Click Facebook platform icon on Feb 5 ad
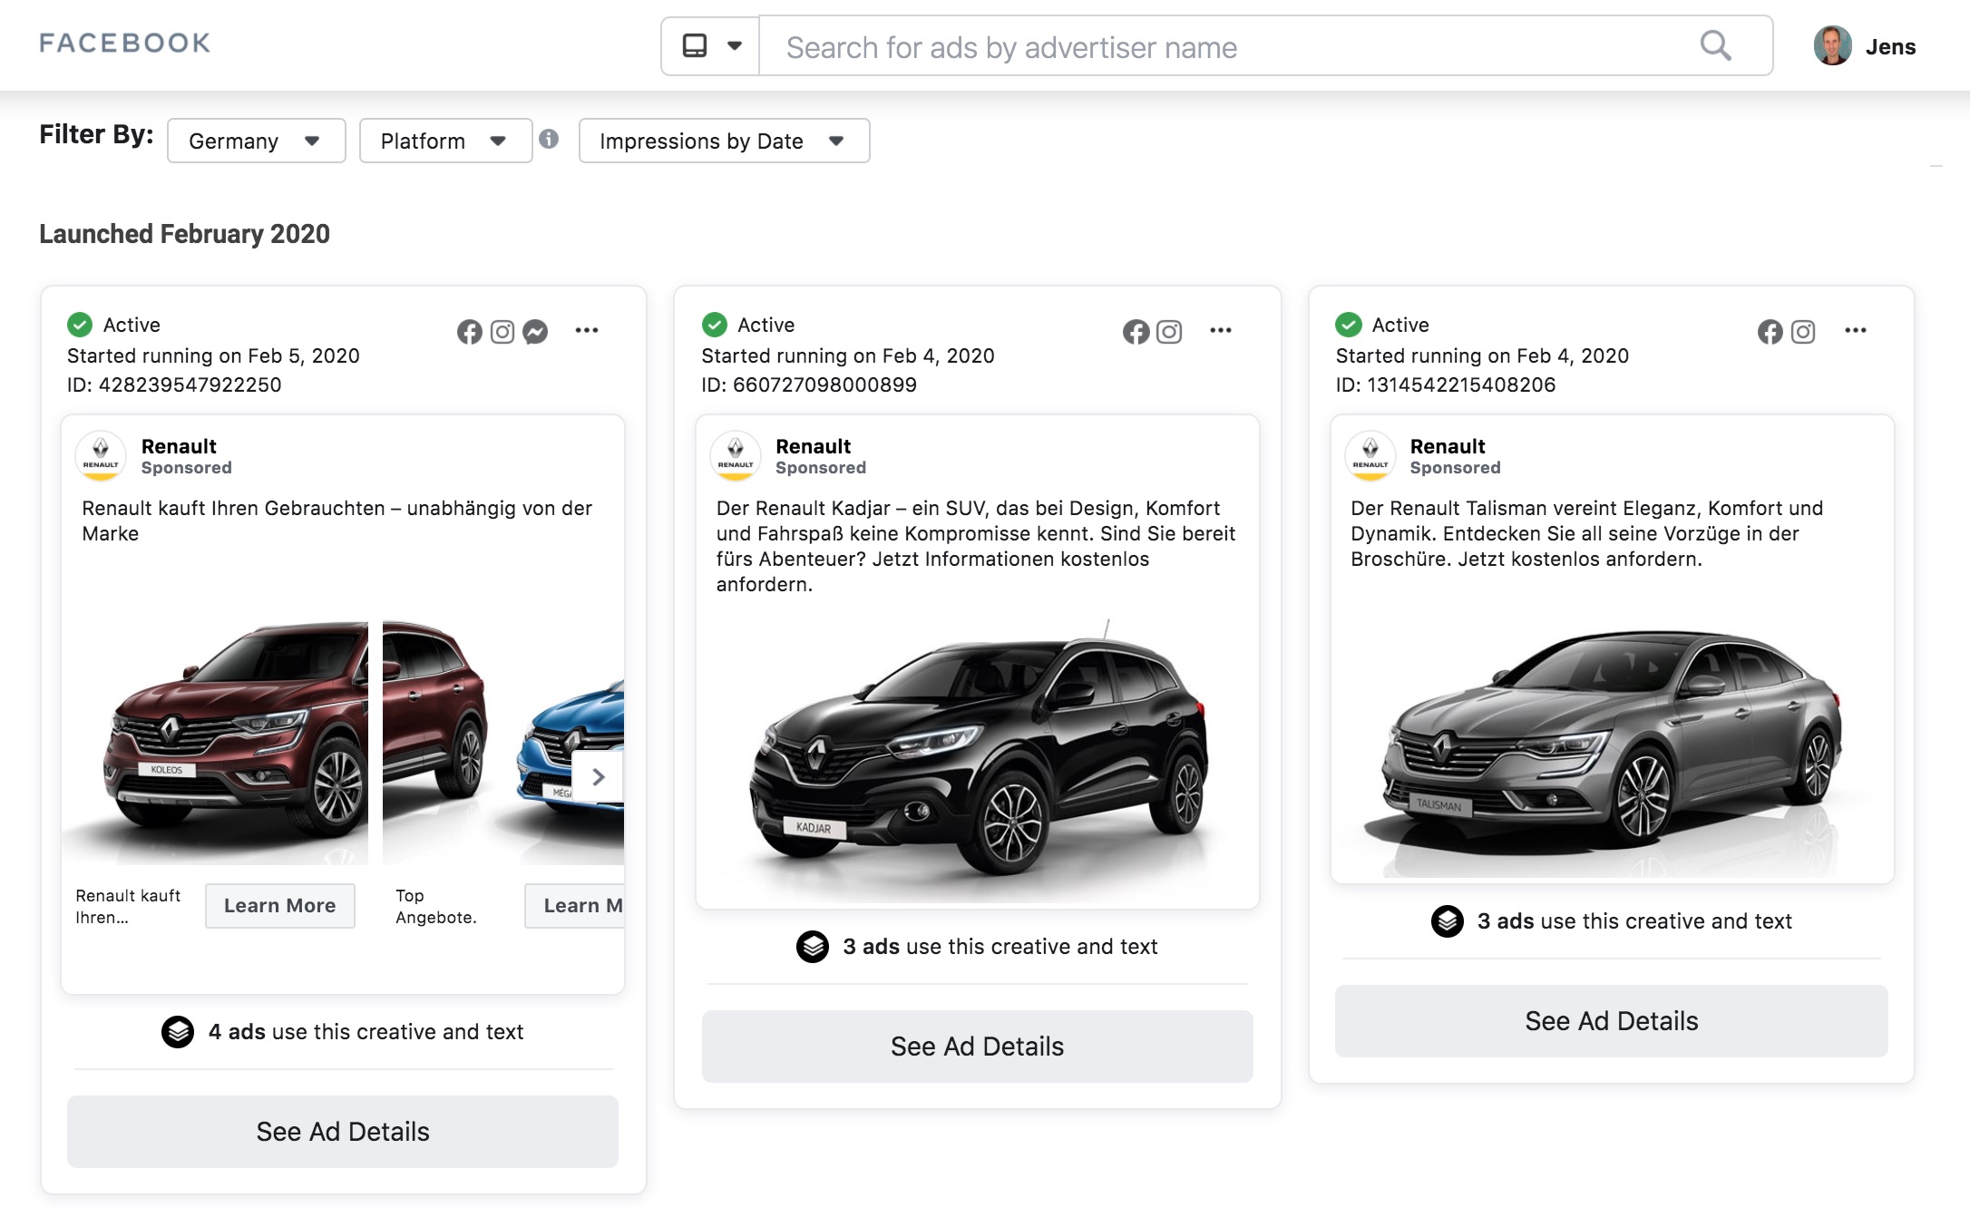 click(470, 332)
